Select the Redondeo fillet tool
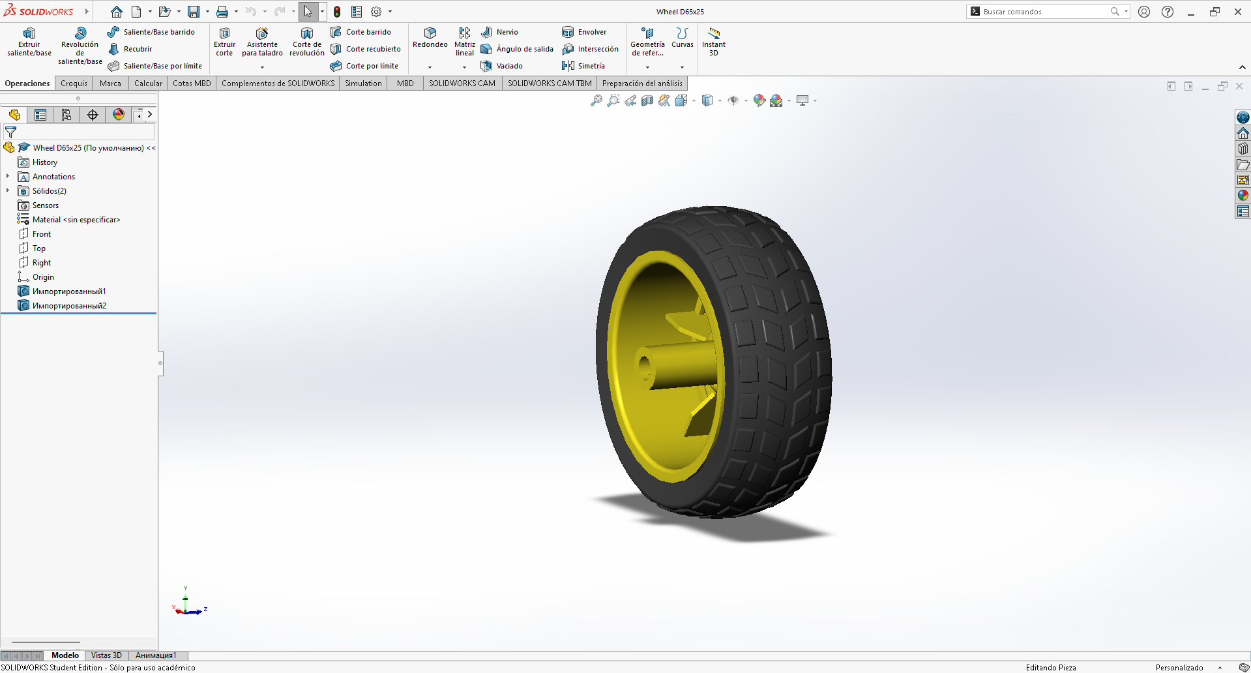Screen dimensions: 1251x673 click(430, 38)
